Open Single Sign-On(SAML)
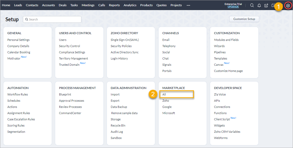 125,40
